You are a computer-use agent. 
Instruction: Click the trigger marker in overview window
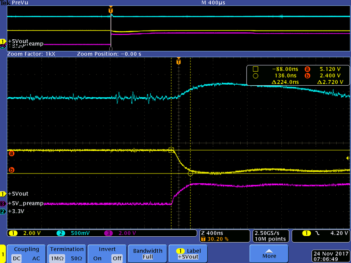coord(111,10)
